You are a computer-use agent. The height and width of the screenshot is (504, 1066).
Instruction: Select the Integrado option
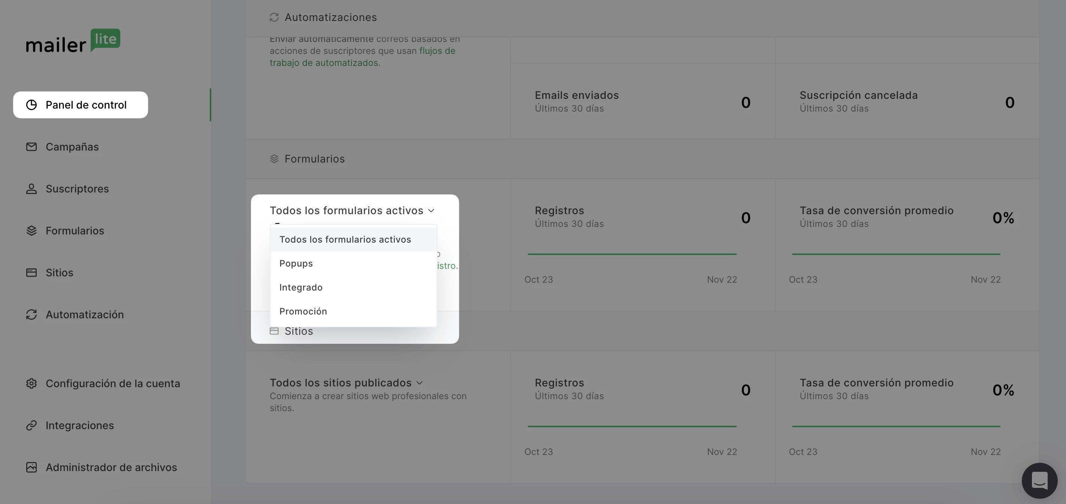tap(354, 287)
